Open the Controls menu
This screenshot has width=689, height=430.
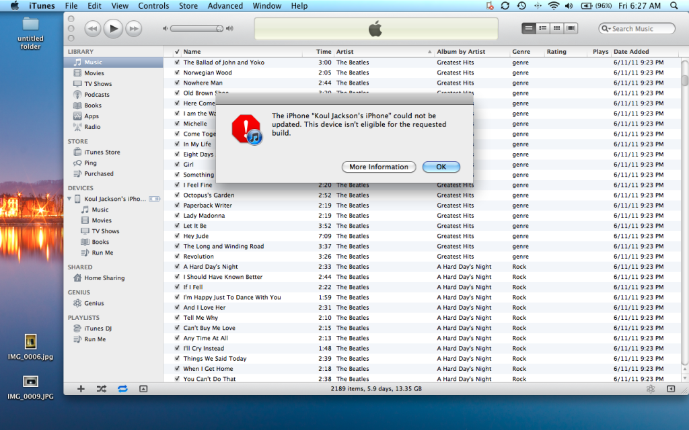pyautogui.click(x=153, y=5)
